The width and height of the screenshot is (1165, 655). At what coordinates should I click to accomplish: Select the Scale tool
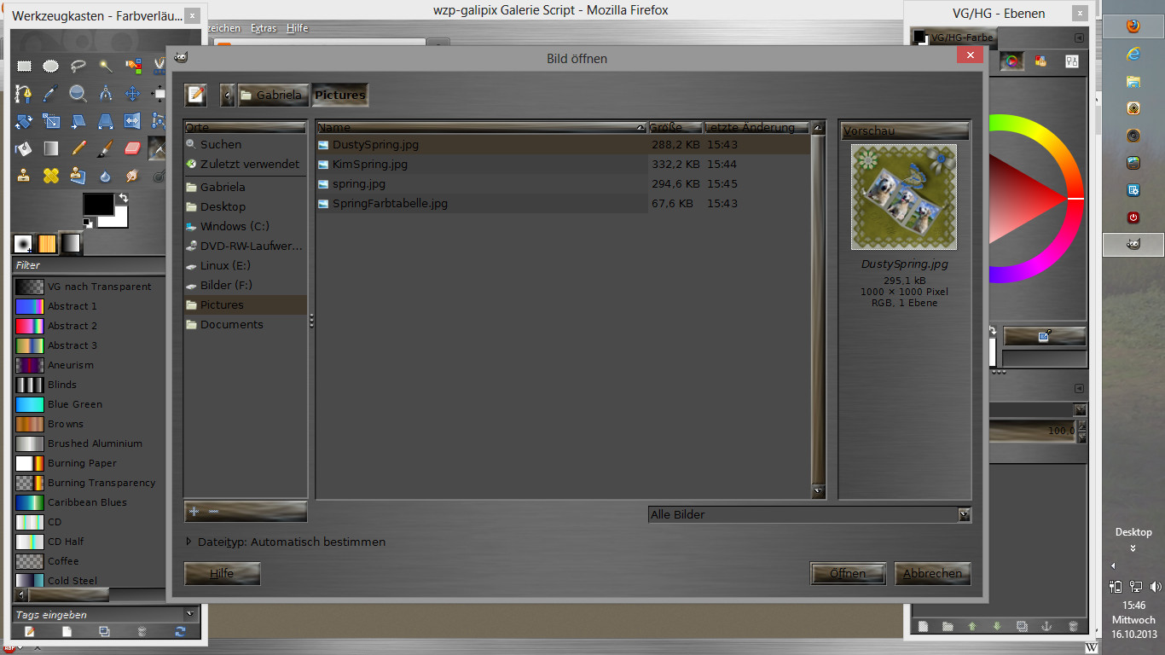point(51,120)
